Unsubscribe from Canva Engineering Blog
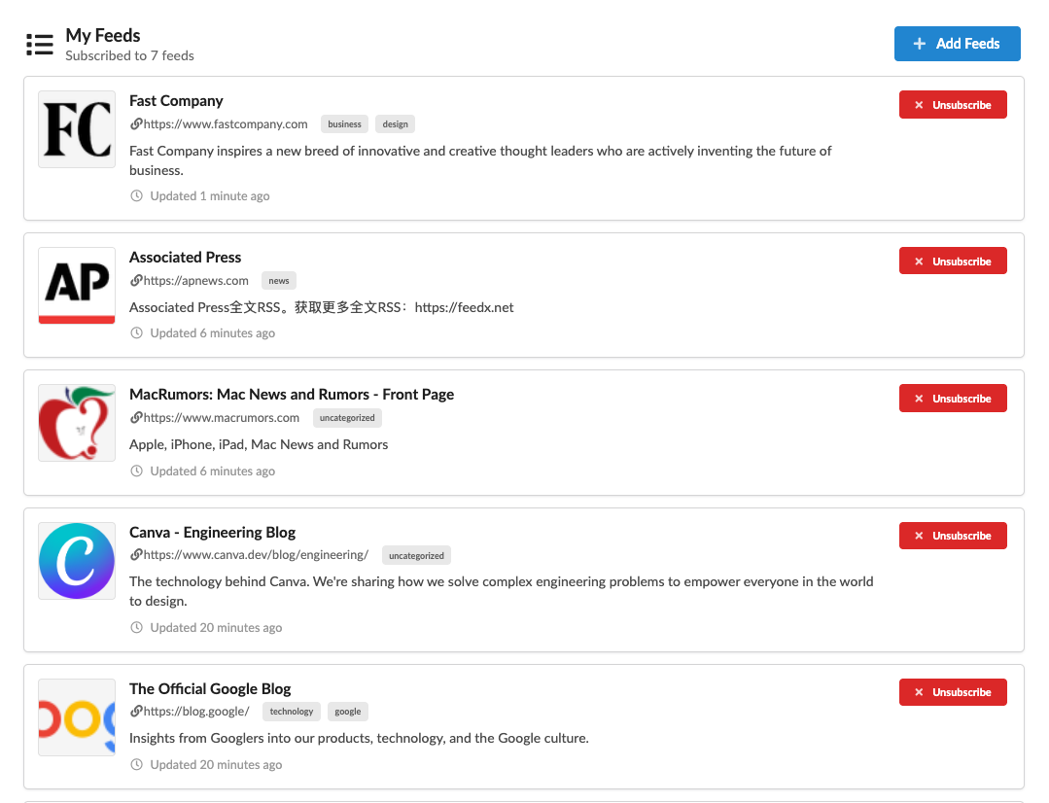1049x803 pixels. [953, 535]
